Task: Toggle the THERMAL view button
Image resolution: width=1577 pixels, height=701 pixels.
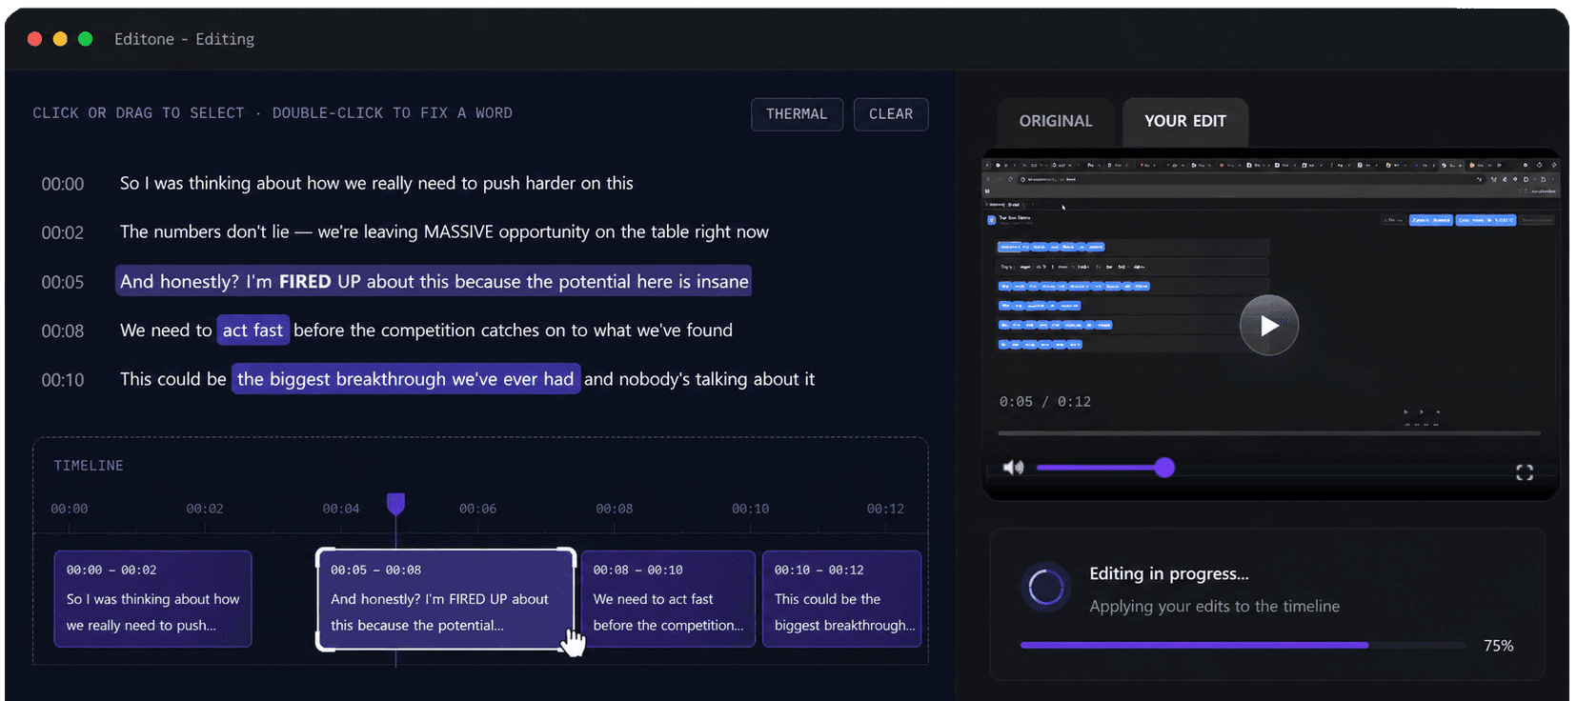Action: point(797,114)
